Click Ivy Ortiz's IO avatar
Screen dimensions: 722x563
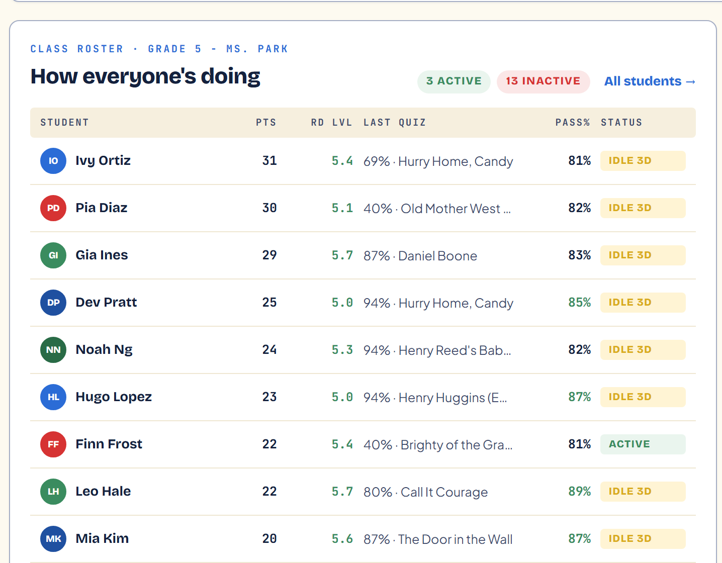[x=53, y=161]
